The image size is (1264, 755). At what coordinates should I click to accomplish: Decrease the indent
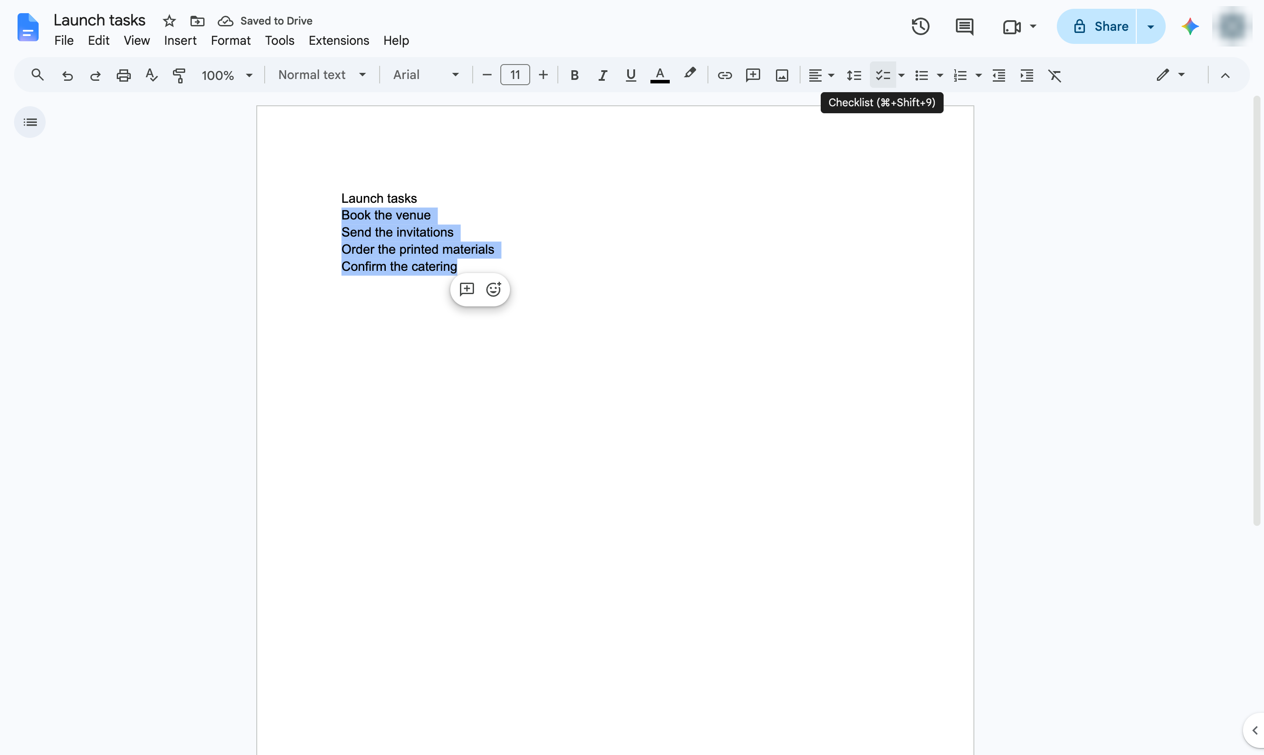(998, 75)
